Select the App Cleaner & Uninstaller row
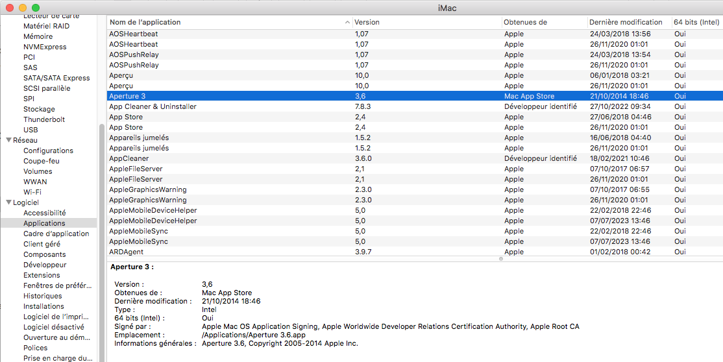 [x=153, y=106]
